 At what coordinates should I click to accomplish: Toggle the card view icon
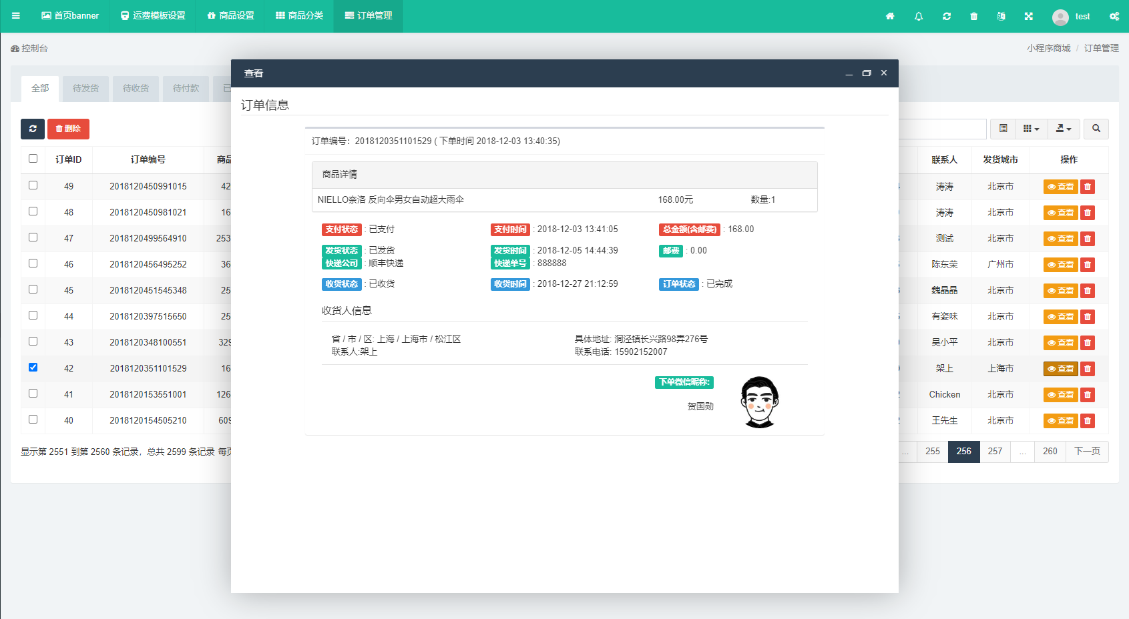pos(1003,129)
